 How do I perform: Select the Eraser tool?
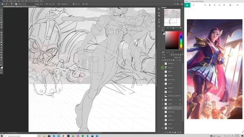[x=2, y=37]
